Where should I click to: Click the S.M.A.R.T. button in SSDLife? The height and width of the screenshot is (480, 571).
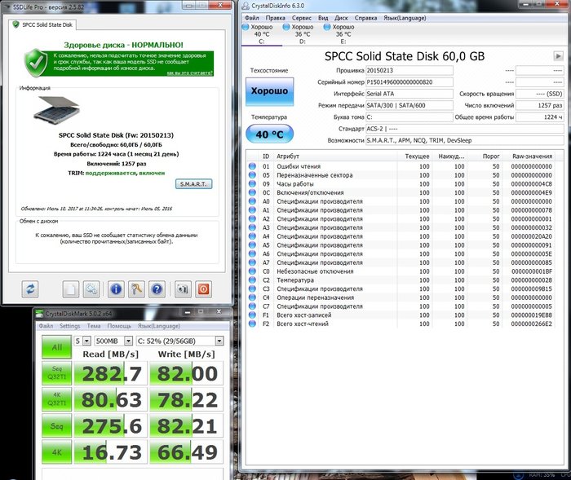[194, 184]
